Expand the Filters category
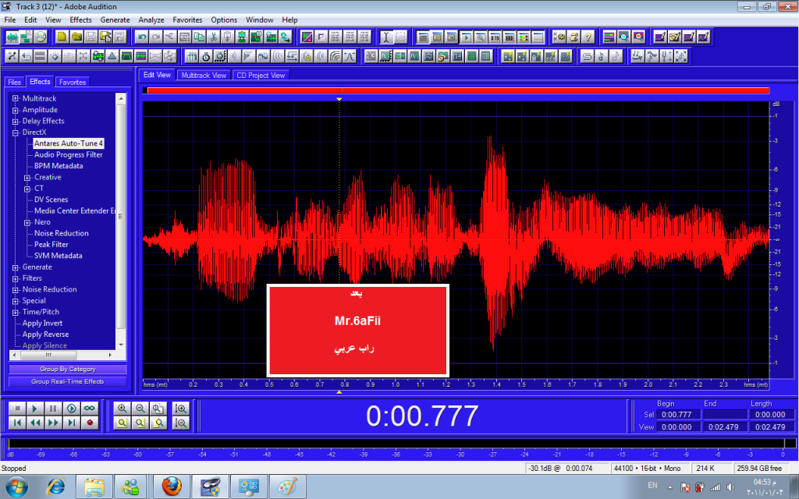Screen dimensions: 799x499 click(x=16, y=278)
